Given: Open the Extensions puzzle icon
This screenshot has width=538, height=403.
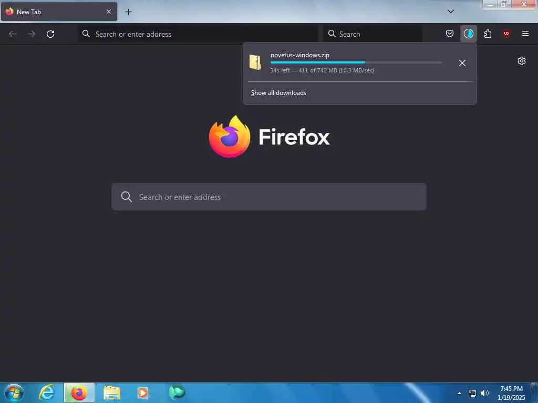Looking at the screenshot, I should pos(488,34).
